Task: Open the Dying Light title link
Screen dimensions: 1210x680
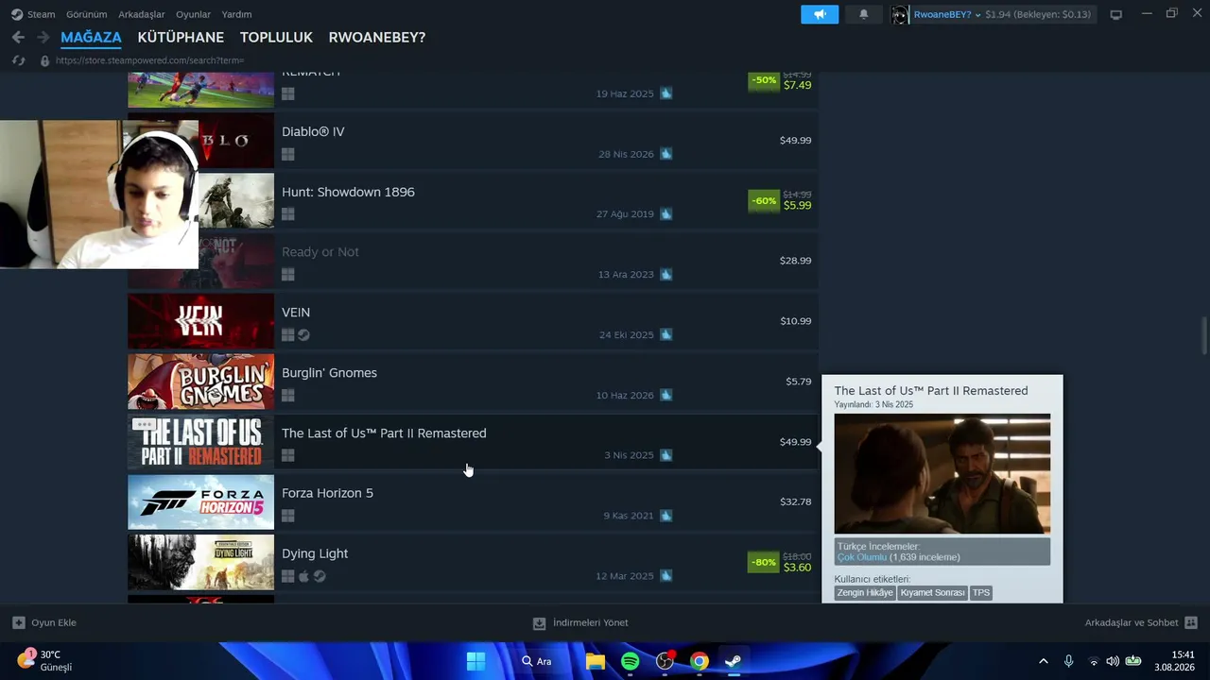Action: [315, 553]
